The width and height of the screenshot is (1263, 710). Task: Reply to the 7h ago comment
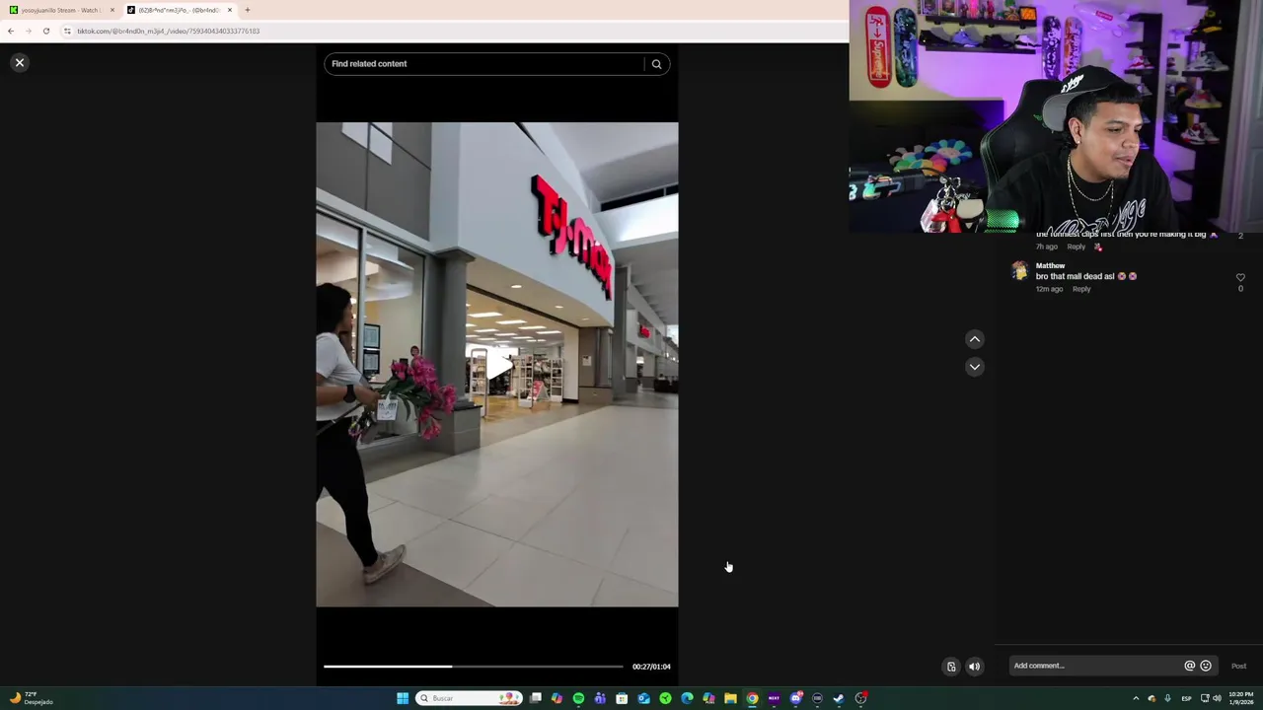[1076, 247]
